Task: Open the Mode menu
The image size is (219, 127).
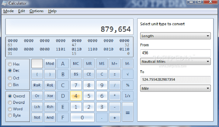Action: click(8, 11)
